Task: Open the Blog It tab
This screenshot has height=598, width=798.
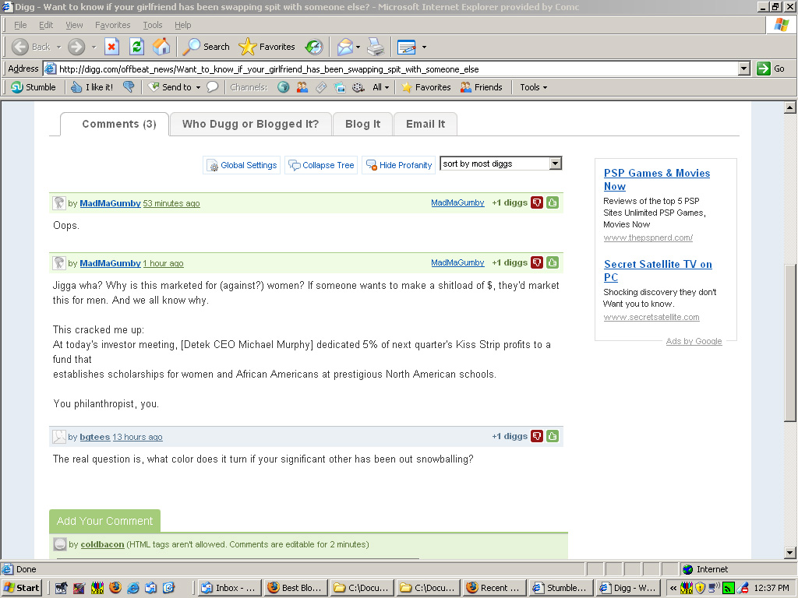Action: coord(362,124)
